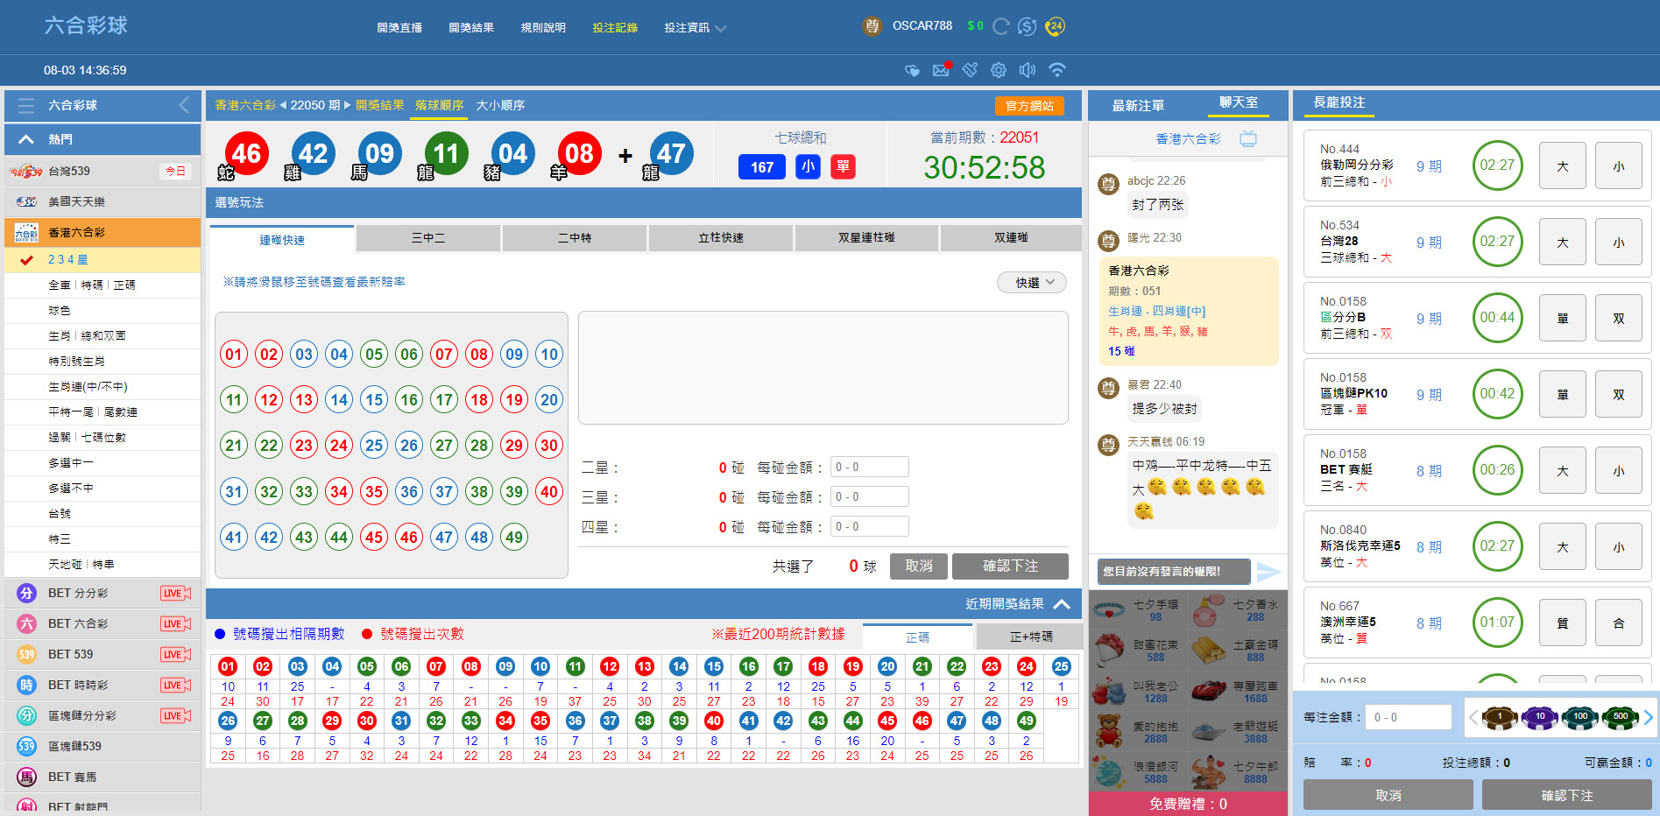Pick ball number 49 in the grid
This screenshot has height=816, width=1660.
click(x=514, y=538)
